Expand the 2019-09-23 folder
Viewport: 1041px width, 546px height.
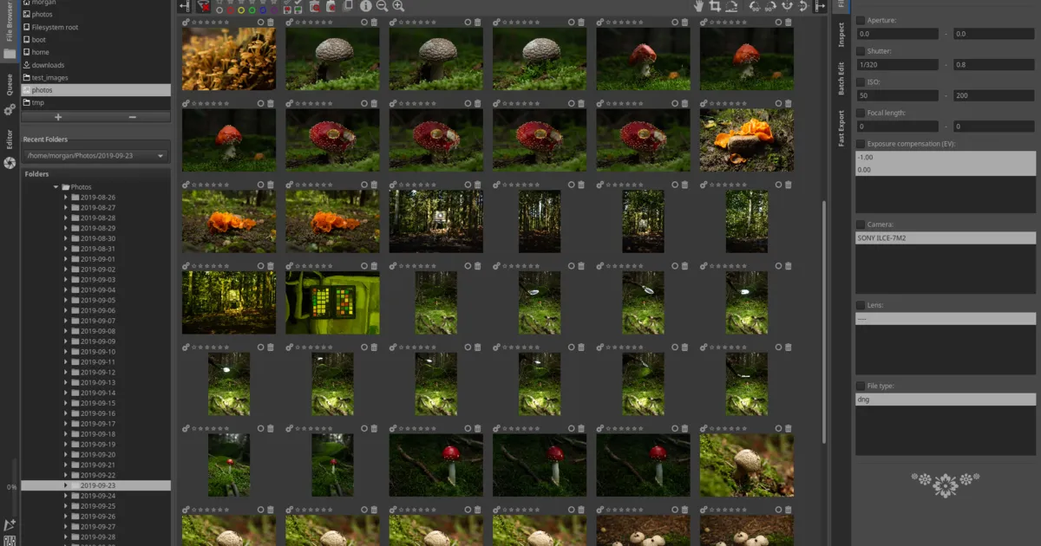(66, 486)
